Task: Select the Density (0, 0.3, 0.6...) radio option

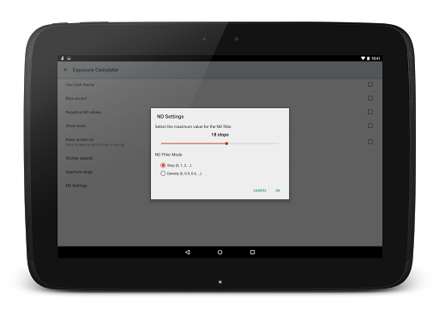Action: (x=163, y=174)
